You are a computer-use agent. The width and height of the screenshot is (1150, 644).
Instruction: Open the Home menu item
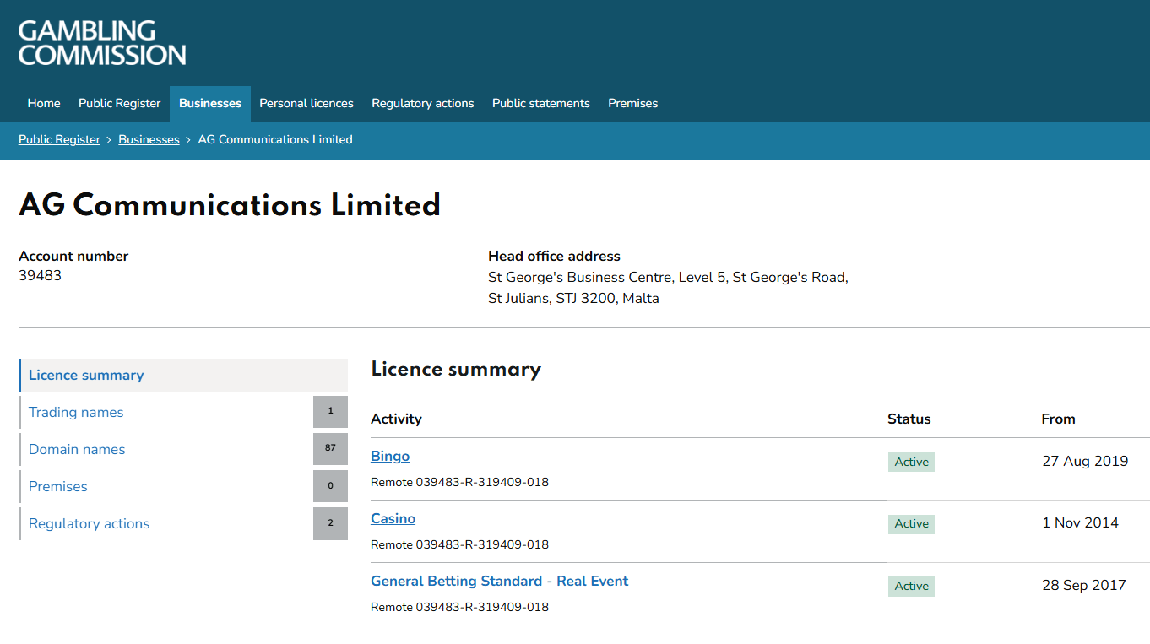click(x=44, y=103)
